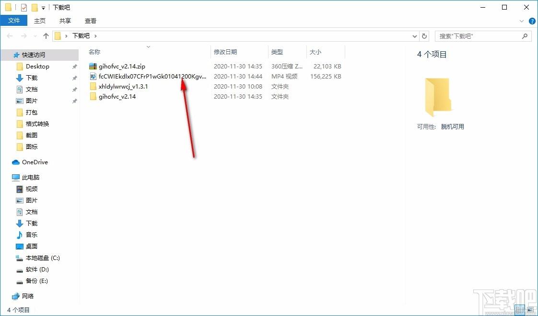Click the 软件 (D:) drive icon
The width and height of the screenshot is (538, 316).
20,270
